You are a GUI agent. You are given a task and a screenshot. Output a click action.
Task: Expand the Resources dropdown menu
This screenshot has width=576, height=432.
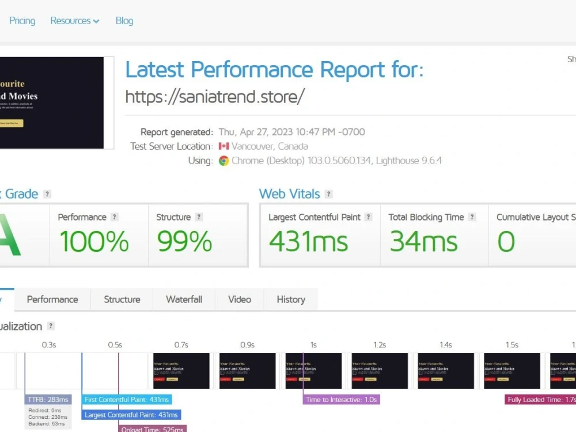[x=74, y=21]
